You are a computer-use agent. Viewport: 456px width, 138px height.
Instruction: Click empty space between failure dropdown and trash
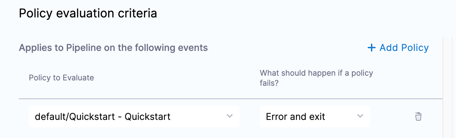392,117
